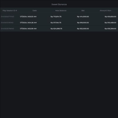
Task: Click the New Balance column header
Action: [61, 11]
